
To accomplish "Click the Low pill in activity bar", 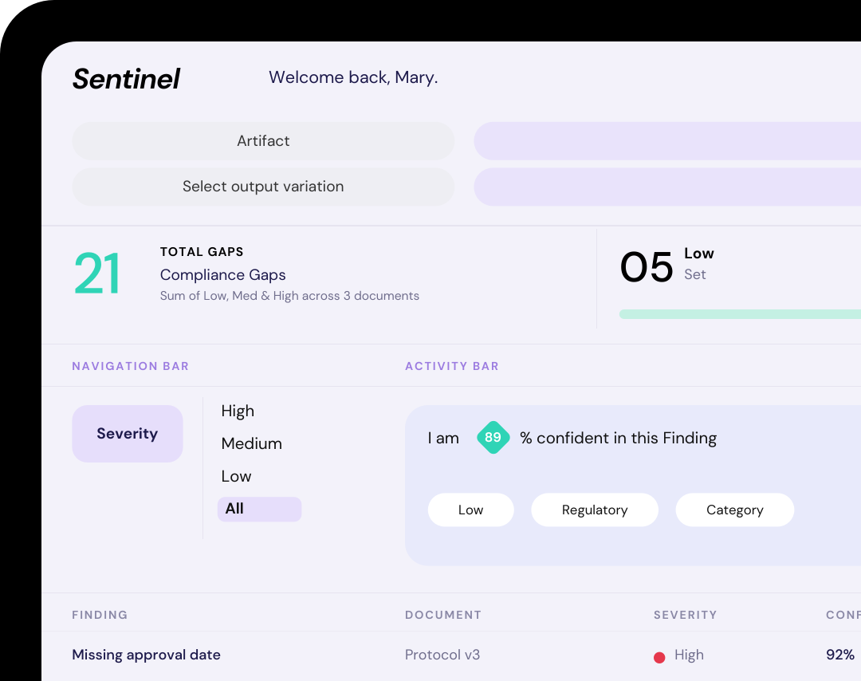I will (x=470, y=510).
